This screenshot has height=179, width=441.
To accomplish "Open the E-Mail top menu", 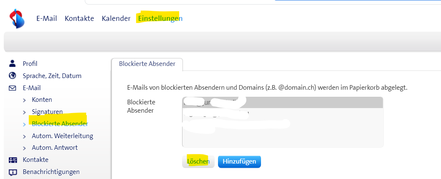I will point(46,18).
